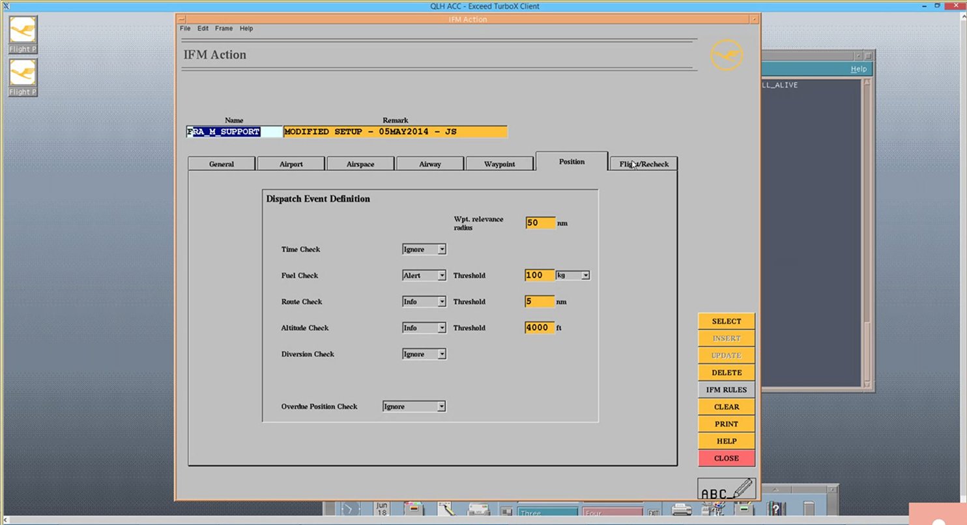The image size is (967, 525).
Task: Launch the text editor notepad icon
Action: point(446,509)
